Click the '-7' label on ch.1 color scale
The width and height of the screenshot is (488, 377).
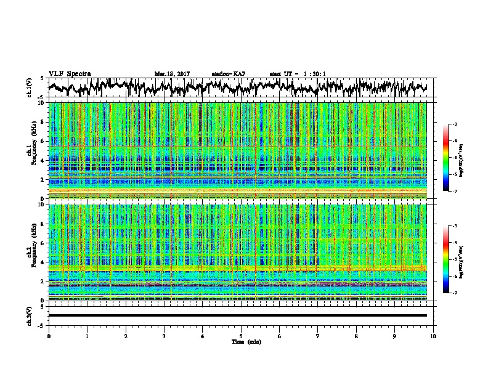454,191
